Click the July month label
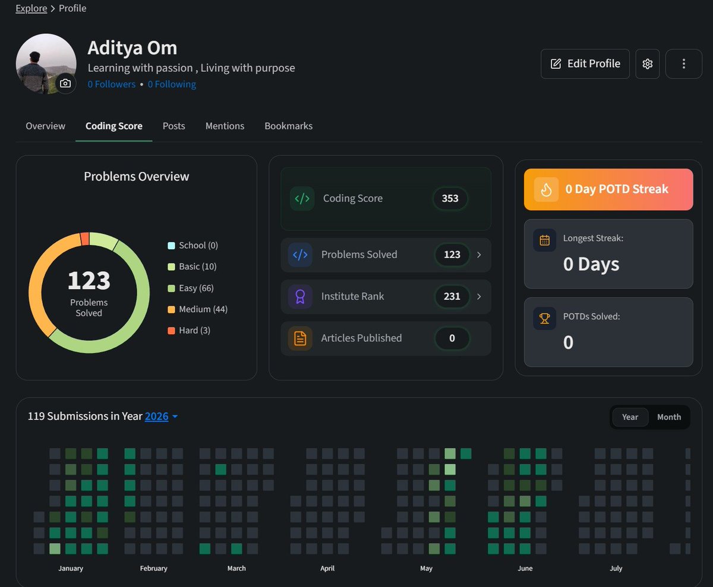 point(616,569)
